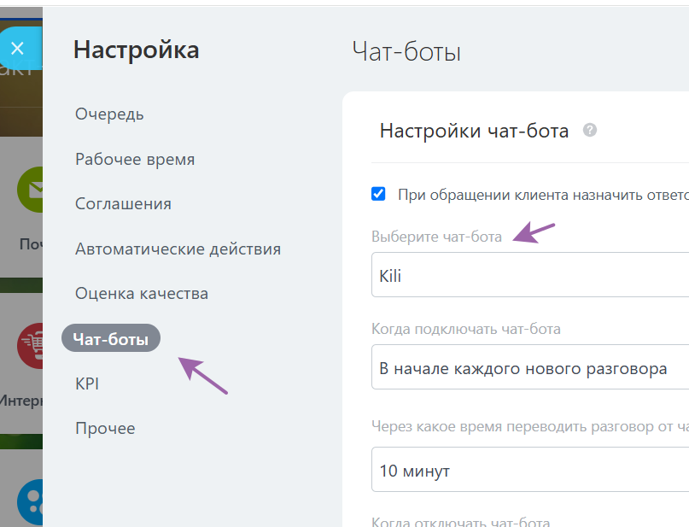Open the Выберите чат-бота dropdown showing Kili
Screen dimensions: 689x527
[x=529, y=274]
